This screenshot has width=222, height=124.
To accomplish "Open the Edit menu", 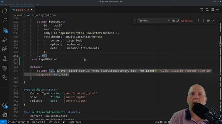I will (6, 5).
